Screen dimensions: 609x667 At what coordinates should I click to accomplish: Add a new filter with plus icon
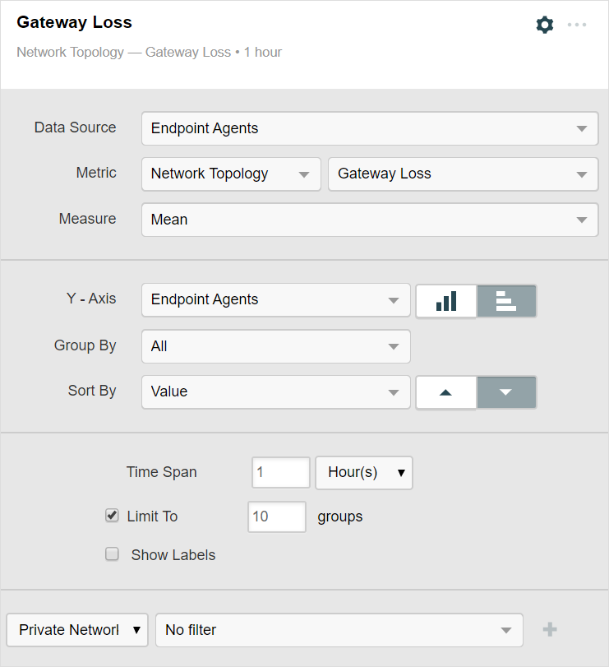coord(550,630)
